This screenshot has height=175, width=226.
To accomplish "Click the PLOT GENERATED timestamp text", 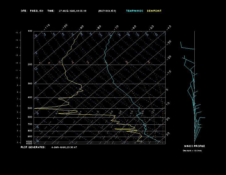I will [x=49, y=147].
